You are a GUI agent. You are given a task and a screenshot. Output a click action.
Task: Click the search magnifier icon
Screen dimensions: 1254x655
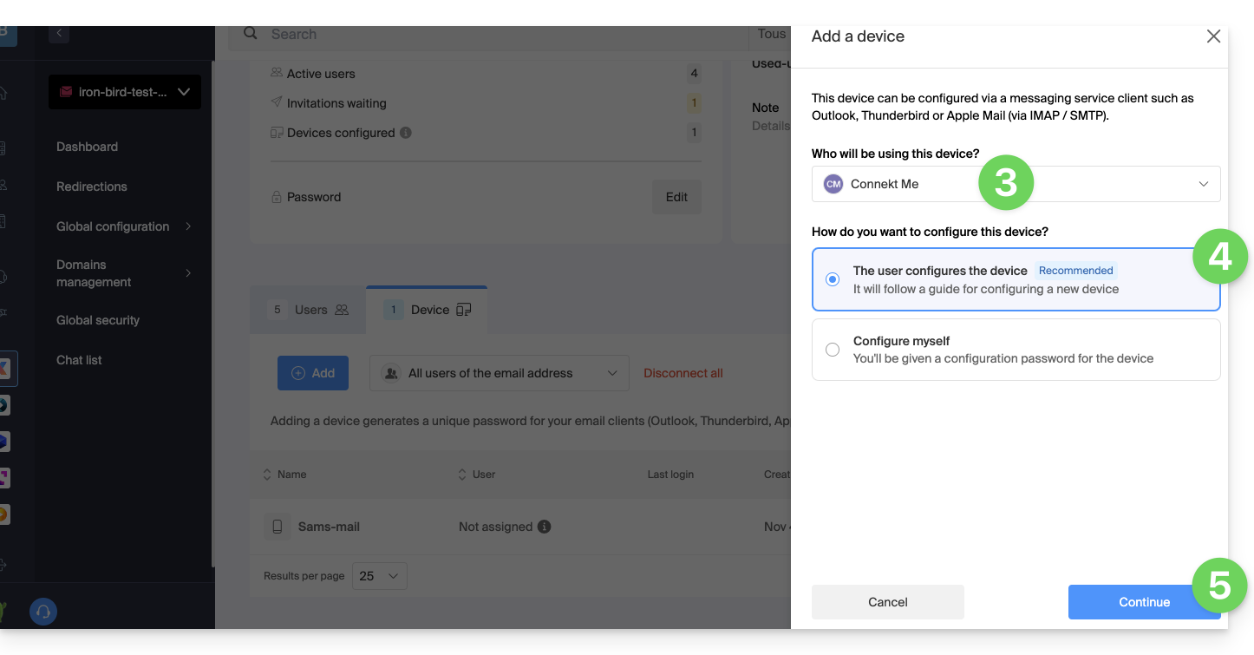[x=251, y=34]
